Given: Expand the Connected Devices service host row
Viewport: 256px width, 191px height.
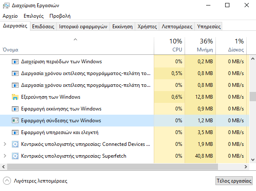Looking at the screenshot, I should [5, 144].
